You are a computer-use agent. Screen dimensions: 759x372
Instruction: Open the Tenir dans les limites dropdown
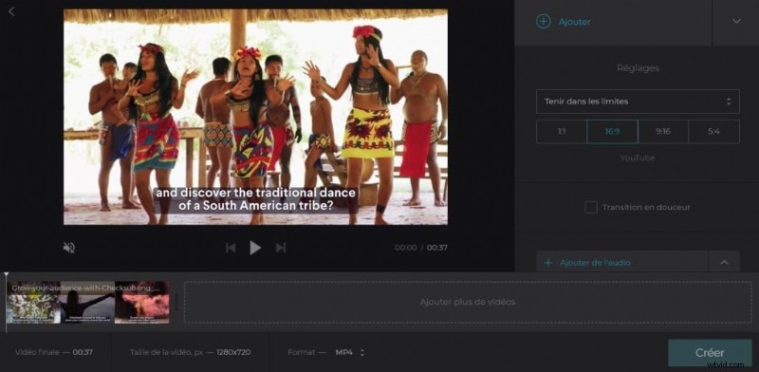638,102
